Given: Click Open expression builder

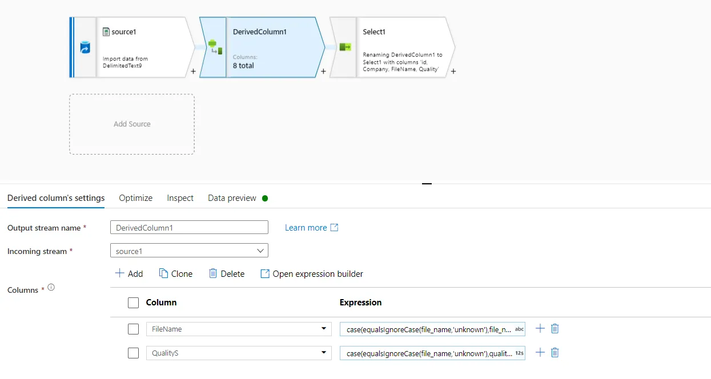Looking at the screenshot, I should point(312,274).
